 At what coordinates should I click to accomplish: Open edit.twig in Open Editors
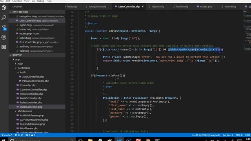click(x=37, y=51)
